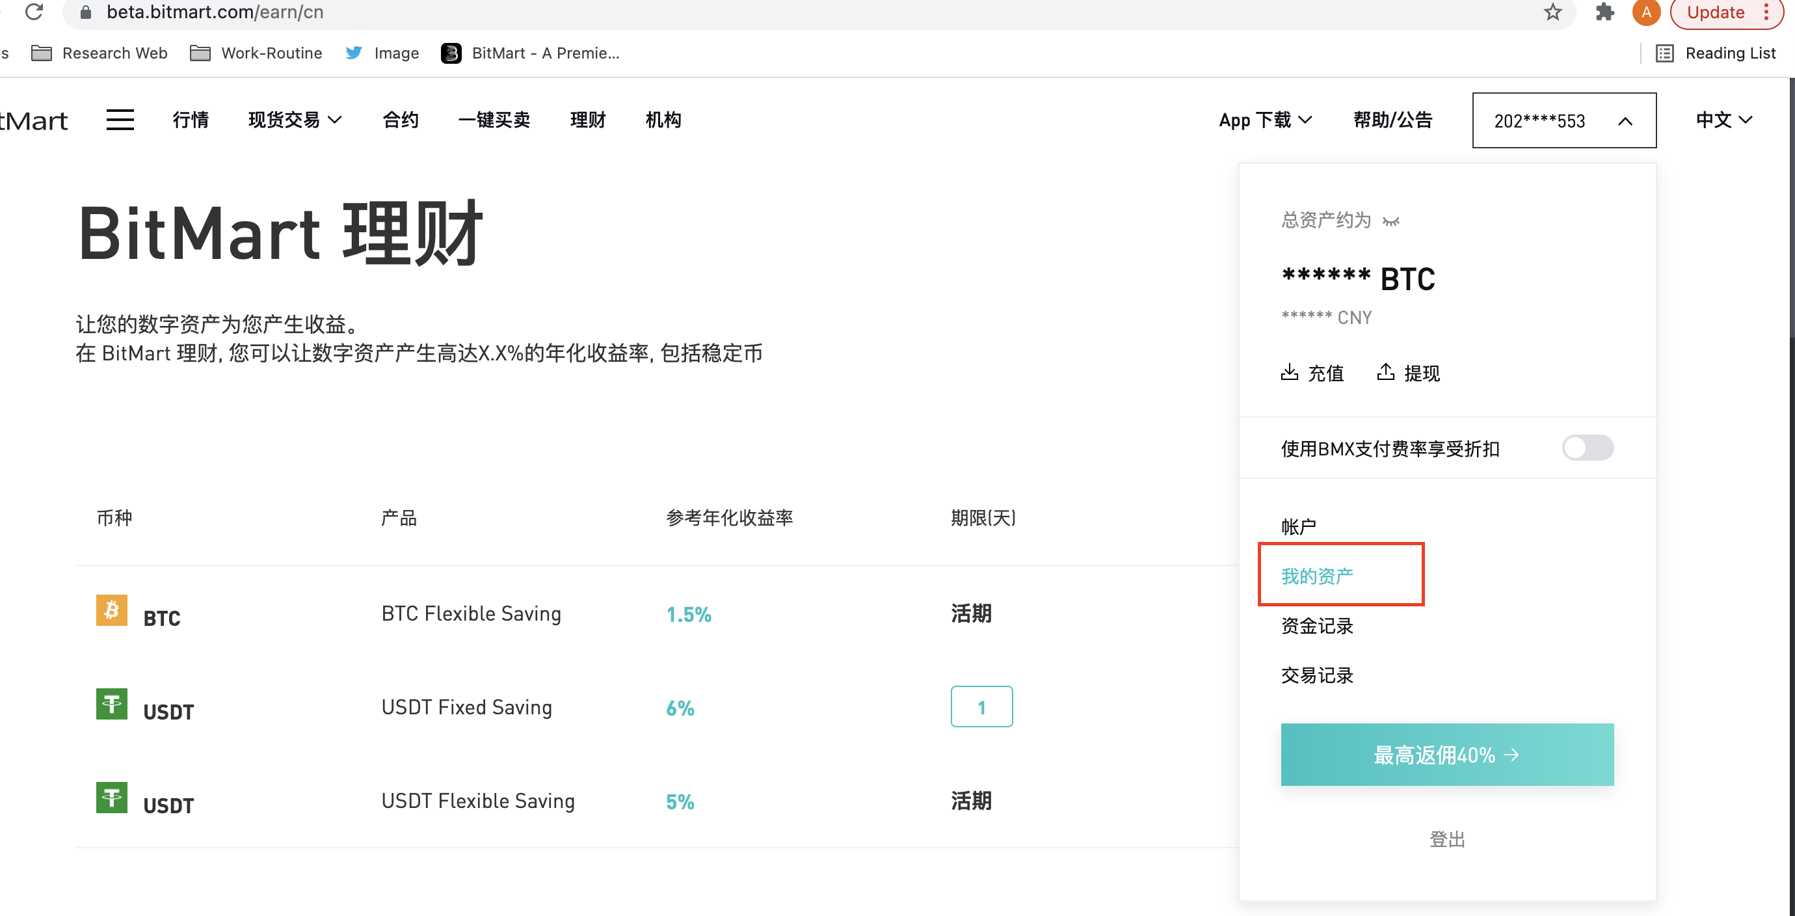Click the BTC coin icon
Screen dimensions: 1795x916
(x=111, y=610)
